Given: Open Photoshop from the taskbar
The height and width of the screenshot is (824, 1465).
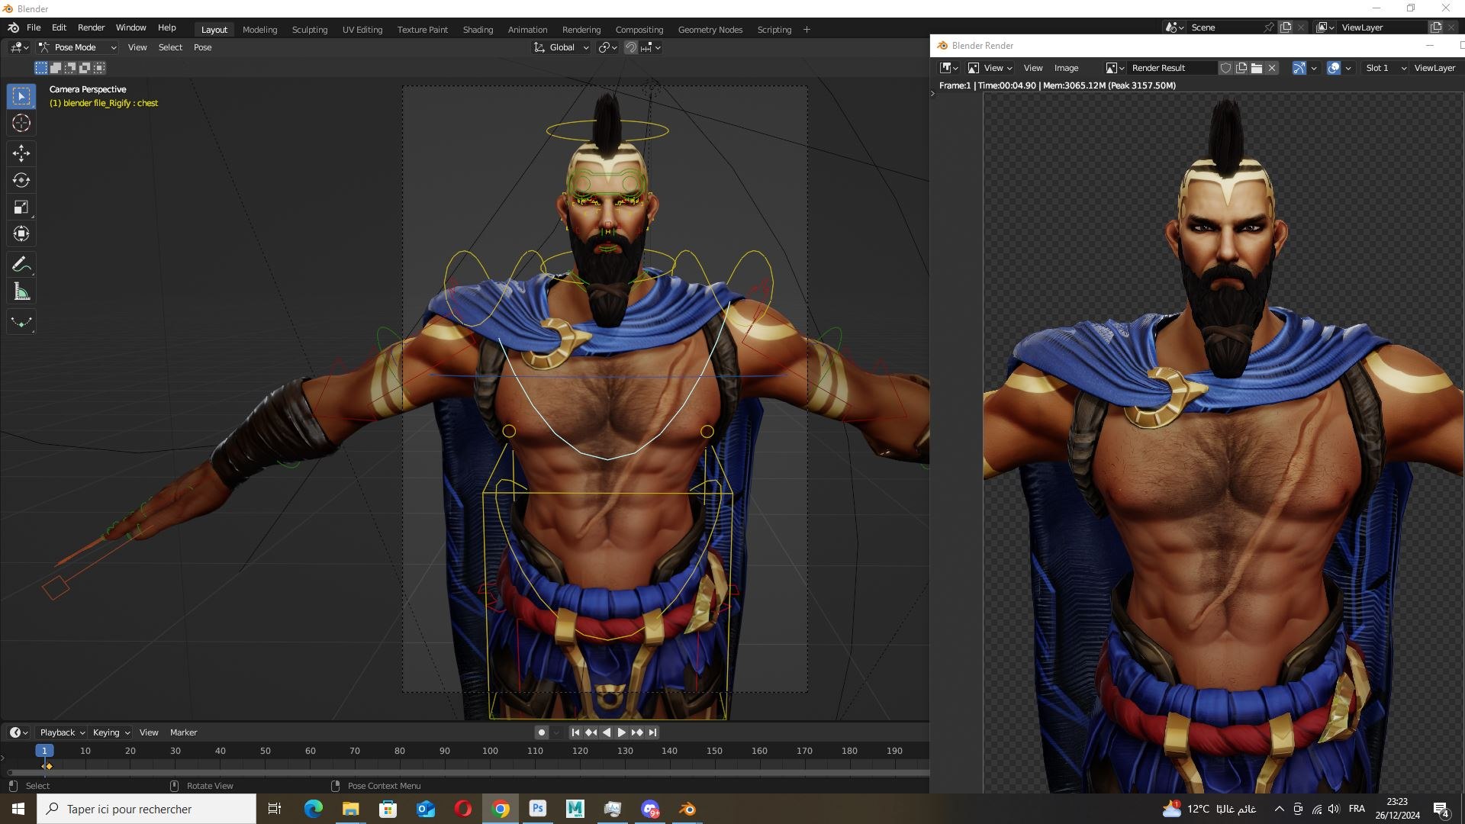Looking at the screenshot, I should pyautogui.click(x=538, y=809).
